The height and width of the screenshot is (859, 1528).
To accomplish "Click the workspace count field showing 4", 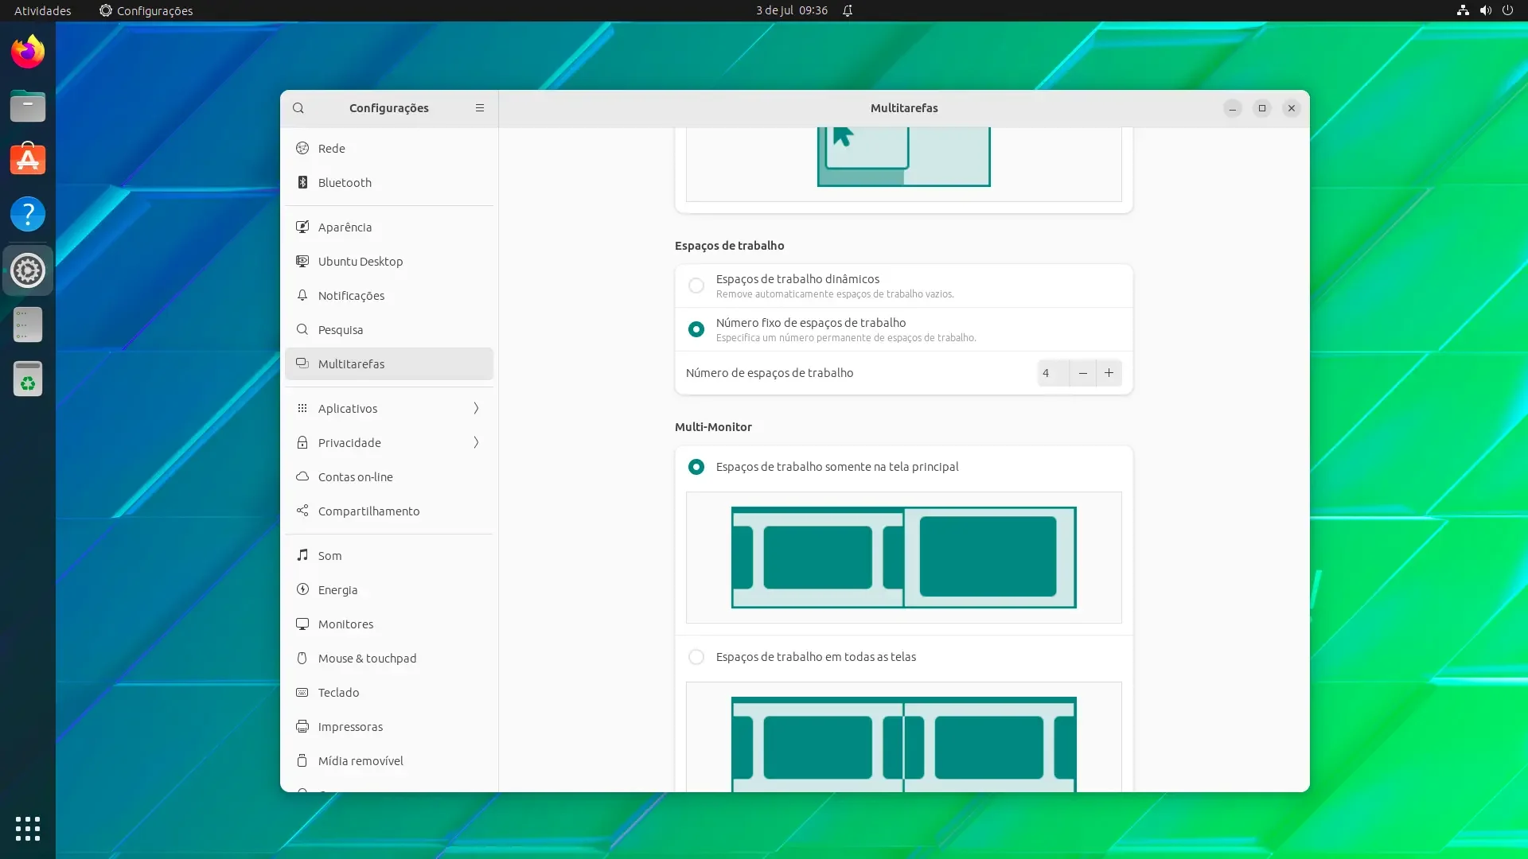I will tap(1053, 373).
